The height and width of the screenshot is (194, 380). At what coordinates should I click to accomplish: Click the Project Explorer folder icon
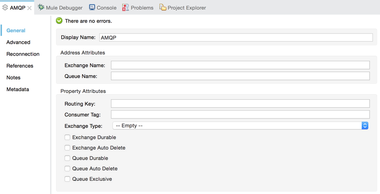[163, 7]
